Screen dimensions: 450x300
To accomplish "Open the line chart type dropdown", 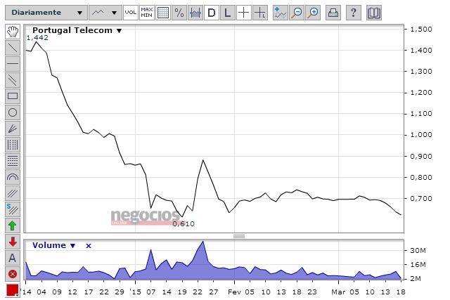I will [x=105, y=13].
